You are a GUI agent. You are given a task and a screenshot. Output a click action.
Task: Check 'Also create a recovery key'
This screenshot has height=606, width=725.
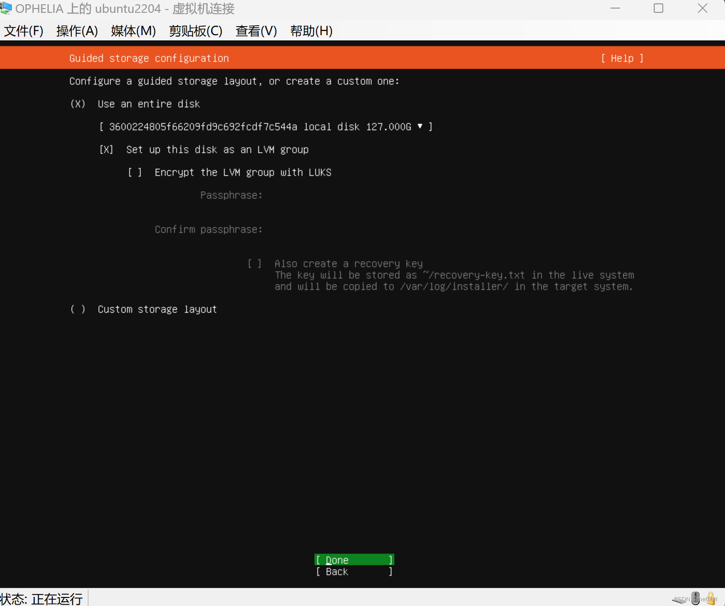pyautogui.click(x=255, y=263)
